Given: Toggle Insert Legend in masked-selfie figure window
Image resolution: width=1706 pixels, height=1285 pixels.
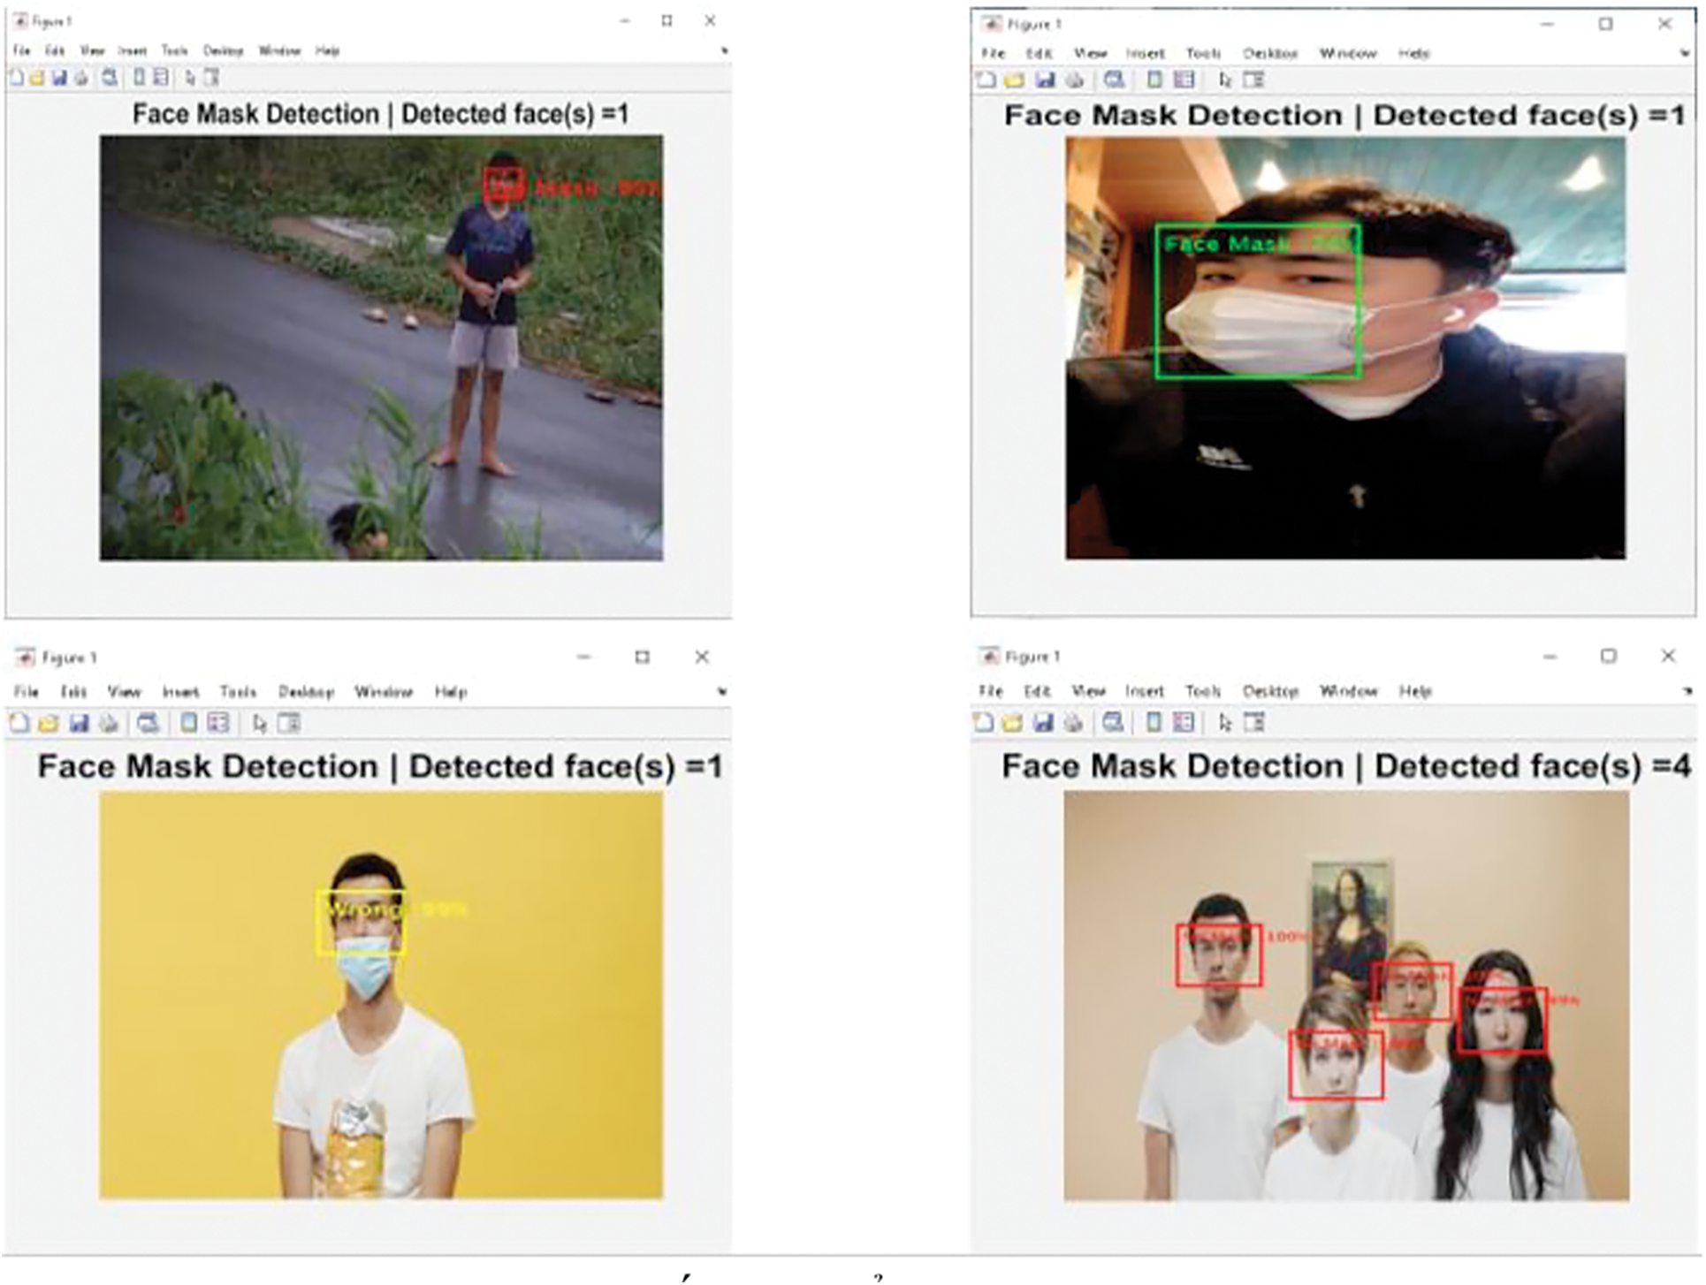Looking at the screenshot, I should pyautogui.click(x=1184, y=80).
